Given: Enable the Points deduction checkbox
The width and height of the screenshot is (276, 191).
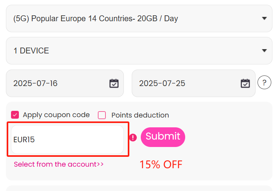Looking at the screenshot, I should point(102,115).
